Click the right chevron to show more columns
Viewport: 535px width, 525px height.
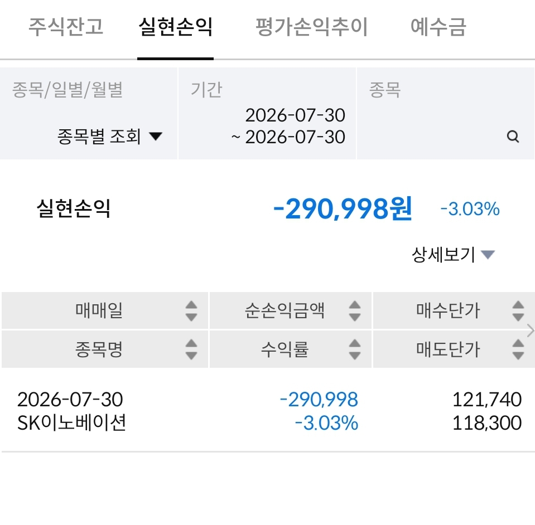click(x=530, y=330)
